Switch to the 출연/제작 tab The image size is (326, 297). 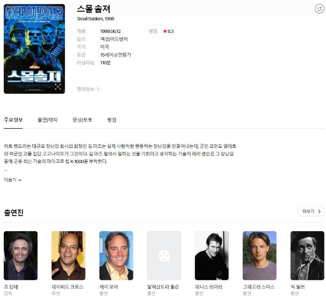pyautogui.click(x=47, y=120)
